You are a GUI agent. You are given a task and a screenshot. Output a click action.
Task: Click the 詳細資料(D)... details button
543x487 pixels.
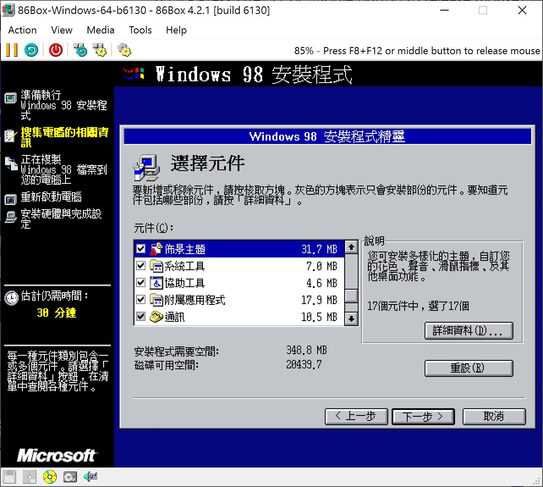coord(469,331)
